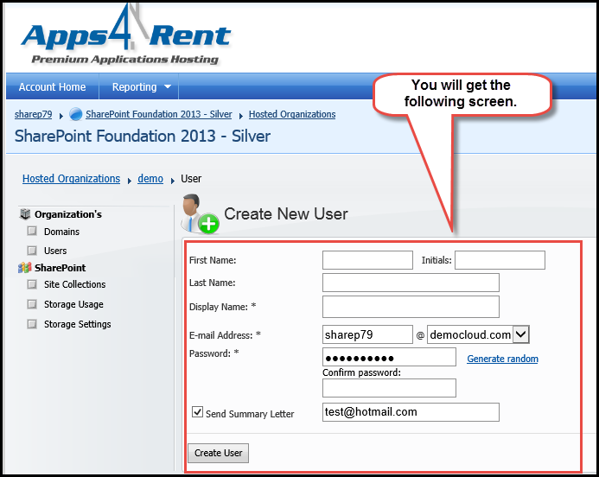The width and height of the screenshot is (599, 477).
Task: Click the Users square bullet icon
Action: pos(32,251)
